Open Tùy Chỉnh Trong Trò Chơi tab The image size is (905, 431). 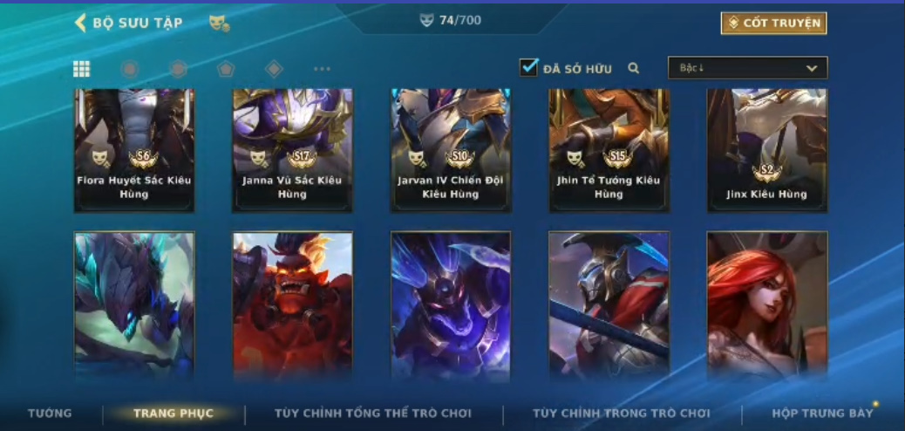pyautogui.click(x=621, y=413)
